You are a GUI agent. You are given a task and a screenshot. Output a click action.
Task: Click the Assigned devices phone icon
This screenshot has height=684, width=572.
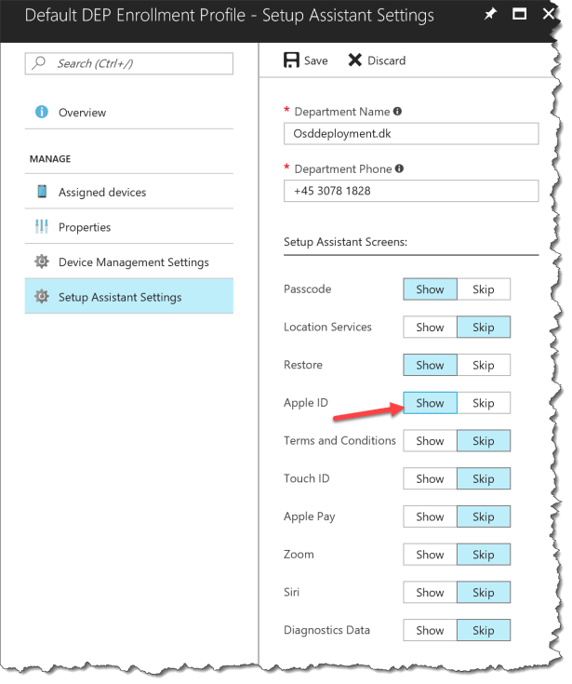coord(42,192)
